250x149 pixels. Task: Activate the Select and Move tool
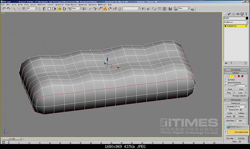[x=59, y=9]
